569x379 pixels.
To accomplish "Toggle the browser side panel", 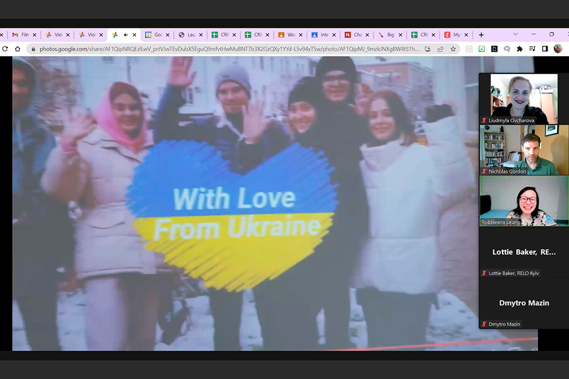I will (545, 49).
